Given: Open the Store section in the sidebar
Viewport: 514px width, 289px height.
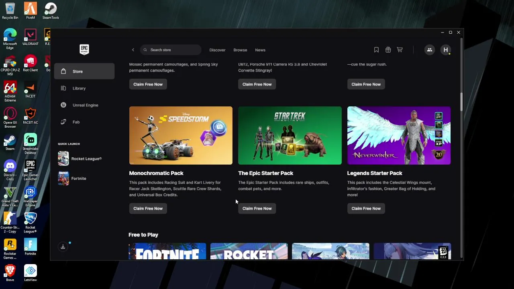Looking at the screenshot, I should [84, 71].
